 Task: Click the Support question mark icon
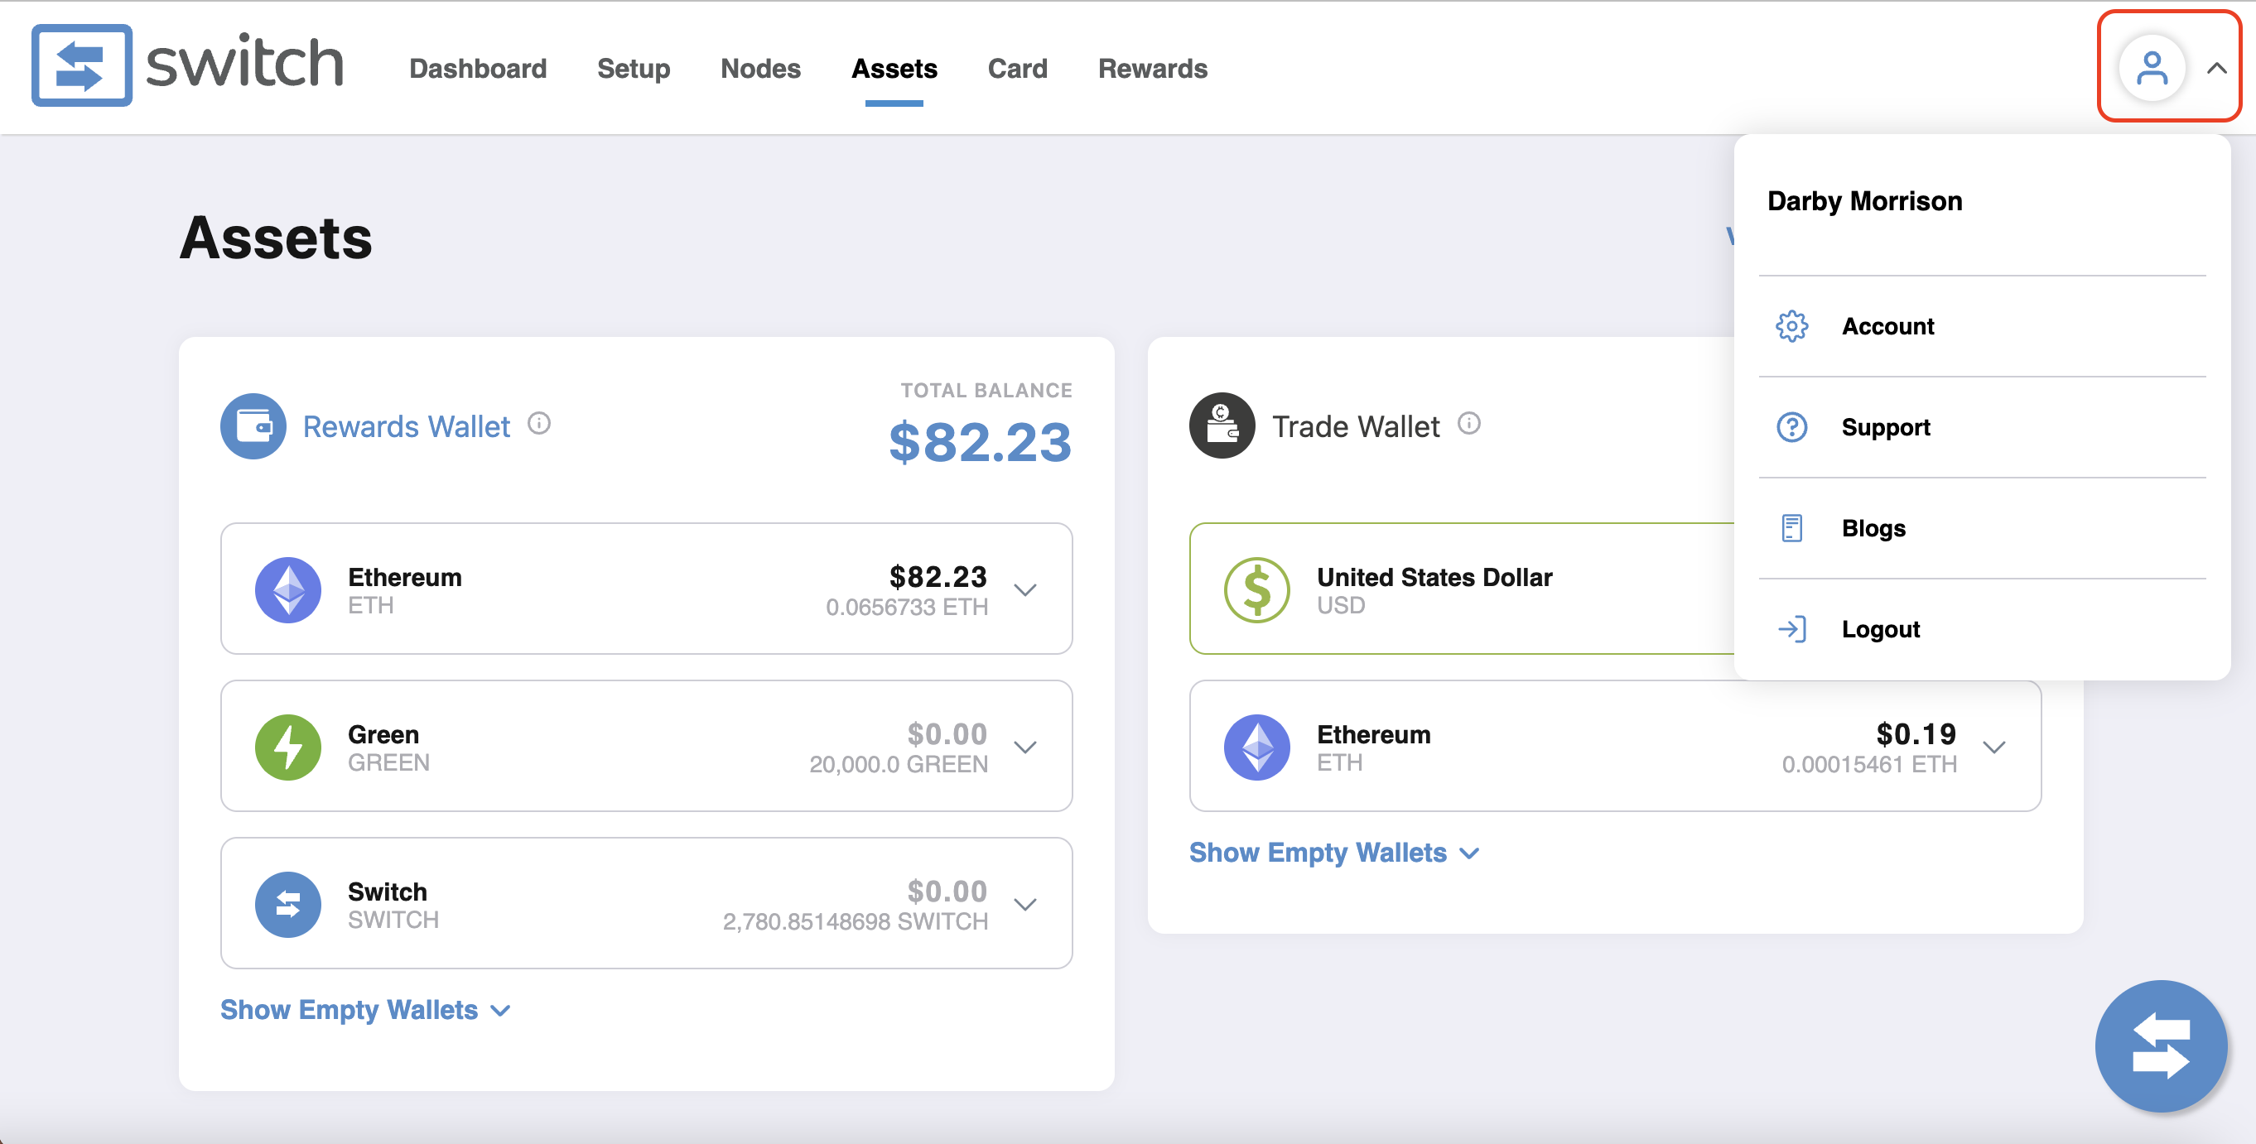click(1792, 427)
